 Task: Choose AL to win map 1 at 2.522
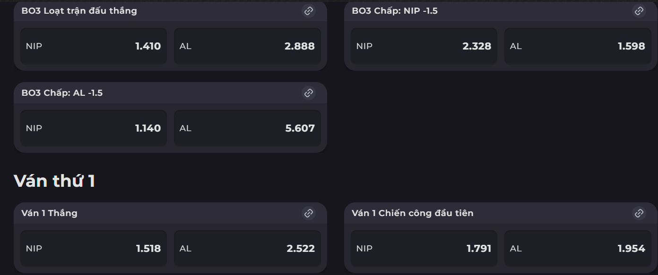click(247, 249)
